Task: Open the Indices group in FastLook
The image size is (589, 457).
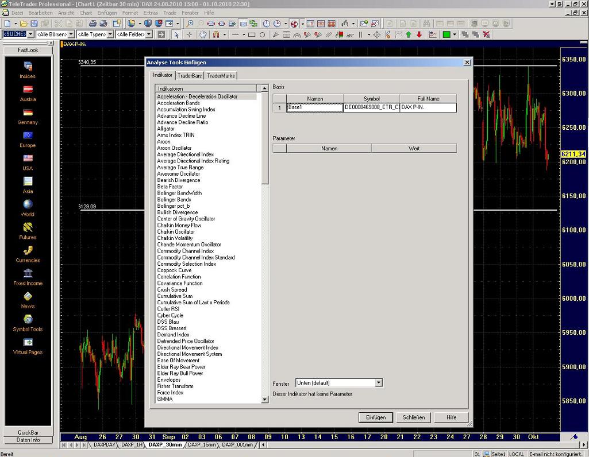Action: tap(28, 70)
